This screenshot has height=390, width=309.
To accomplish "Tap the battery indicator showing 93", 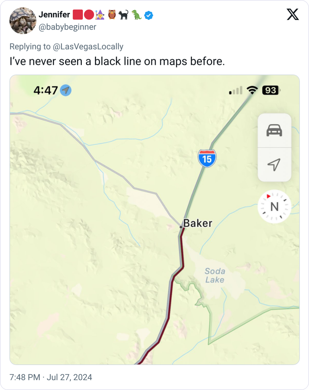I will tap(271, 90).
